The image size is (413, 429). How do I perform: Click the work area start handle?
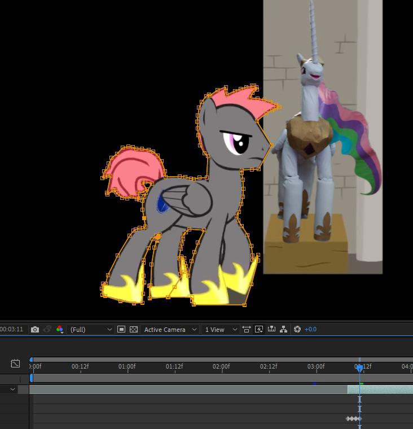tap(31, 378)
